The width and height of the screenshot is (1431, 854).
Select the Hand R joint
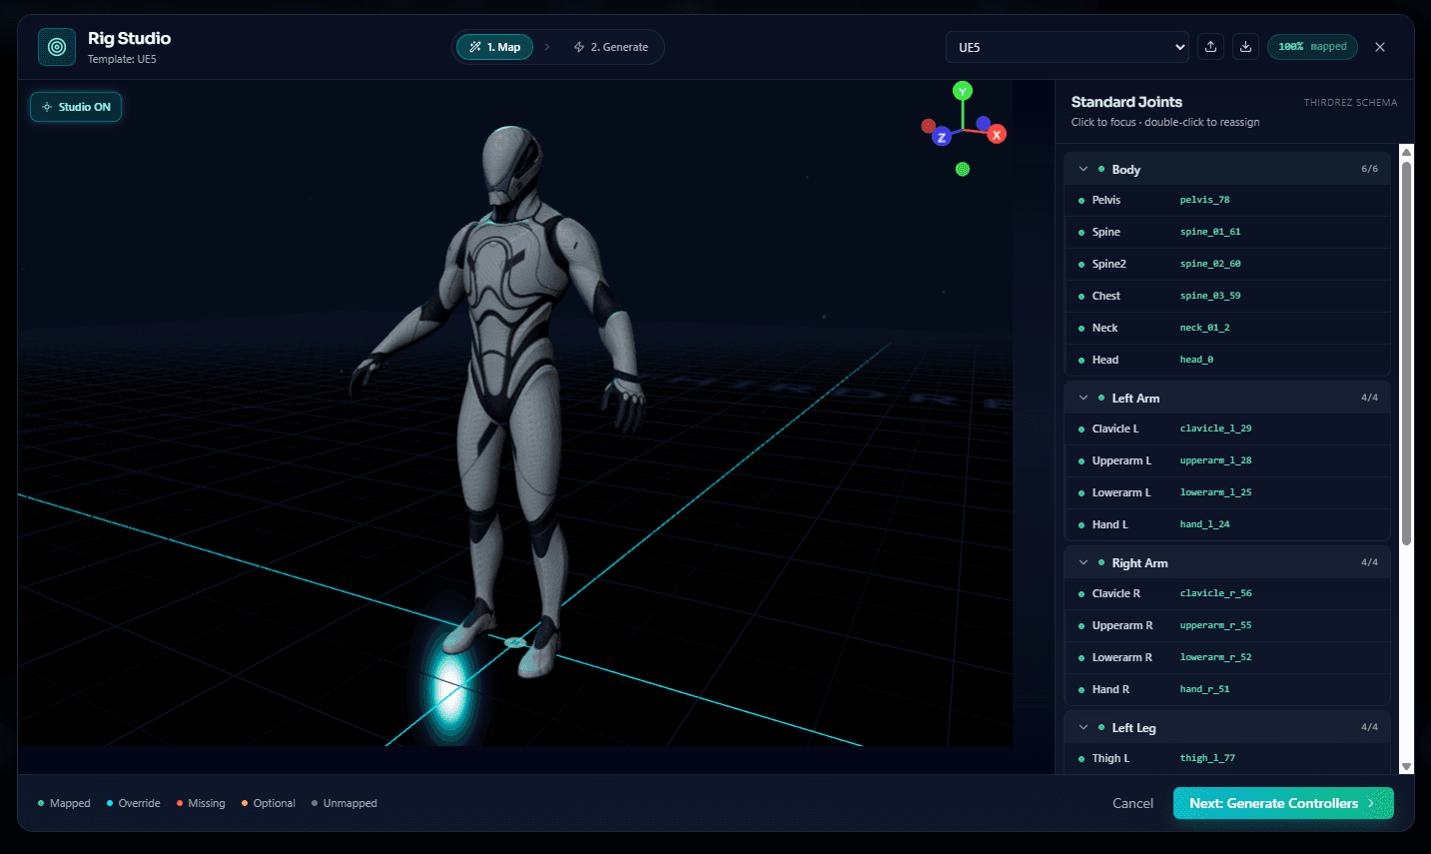pyautogui.click(x=1227, y=689)
